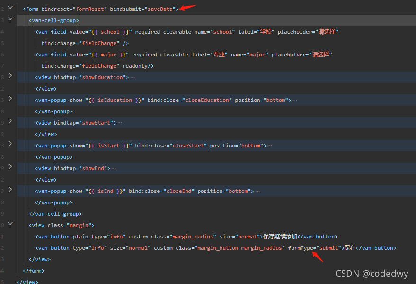Viewport: 416px width, 284px height.
Task: Click the "{{ school }}" value binding
Action: (110, 32)
